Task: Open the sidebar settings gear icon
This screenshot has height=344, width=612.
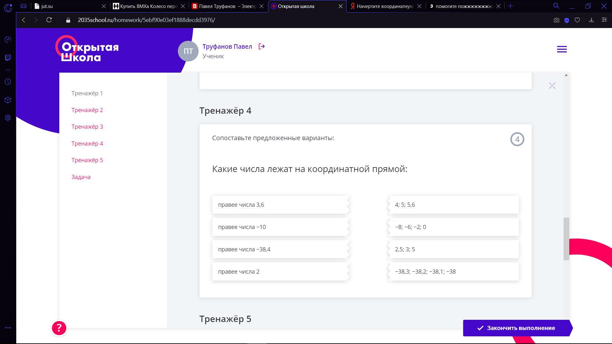Action: coord(8,118)
